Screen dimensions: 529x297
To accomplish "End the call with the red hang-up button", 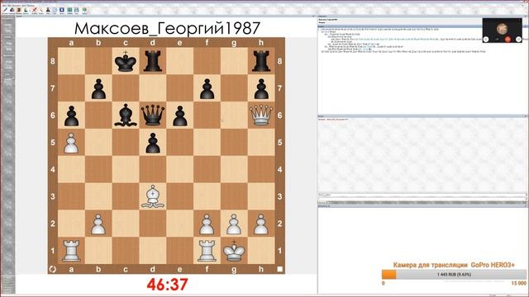I will (x=508, y=39).
